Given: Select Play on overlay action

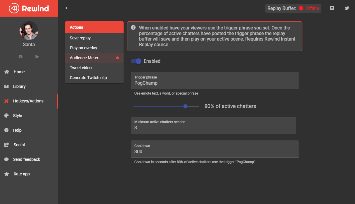Looking at the screenshot, I should pyautogui.click(x=94, y=48).
